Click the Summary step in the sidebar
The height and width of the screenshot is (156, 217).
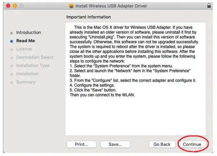[x=26, y=82]
